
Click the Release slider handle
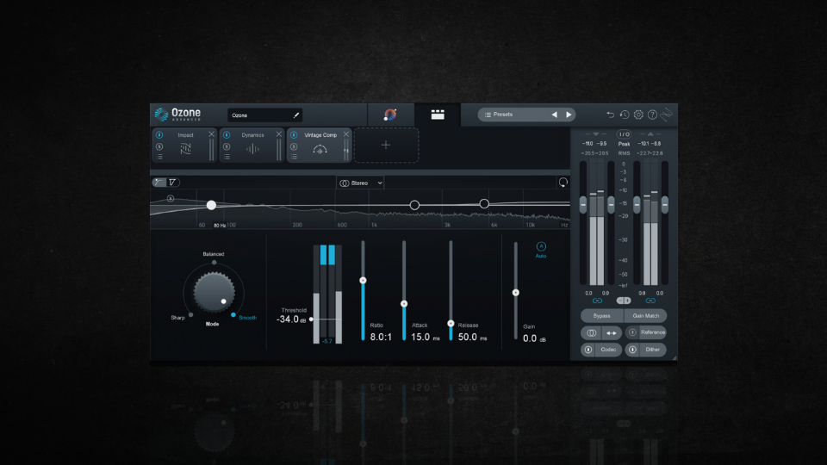click(x=451, y=323)
